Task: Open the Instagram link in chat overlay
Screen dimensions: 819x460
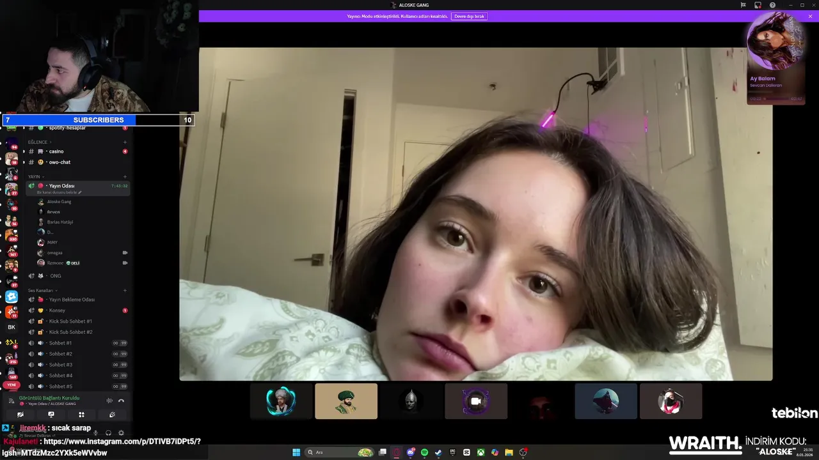Action: [102, 447]
